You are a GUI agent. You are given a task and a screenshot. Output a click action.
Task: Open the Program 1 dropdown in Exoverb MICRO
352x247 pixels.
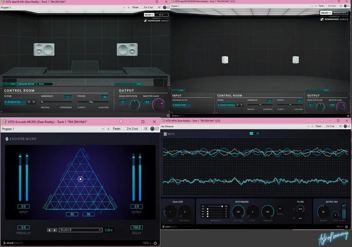pyautogui.click(x=53, y=129)
